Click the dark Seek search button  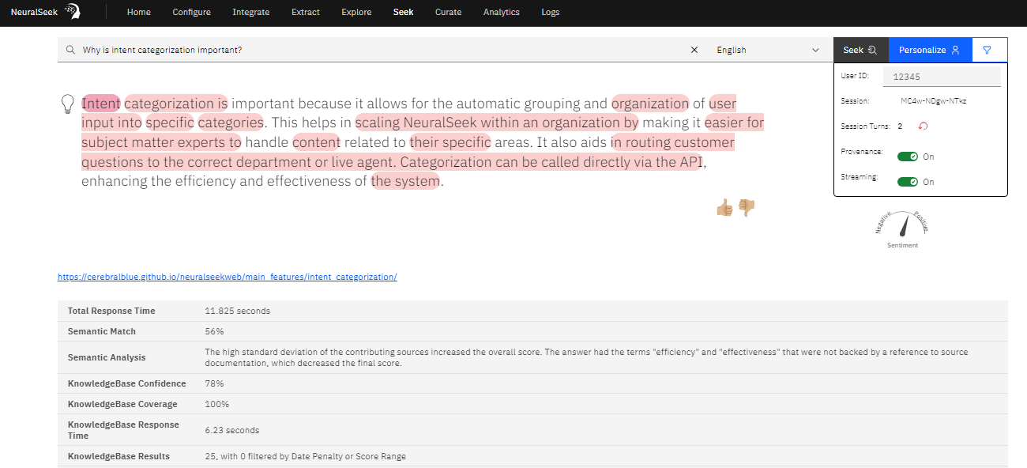coord(861,50)
